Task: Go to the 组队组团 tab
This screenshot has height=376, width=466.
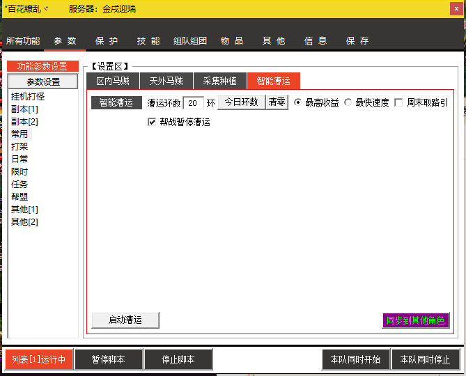Action: coord(190,41)
